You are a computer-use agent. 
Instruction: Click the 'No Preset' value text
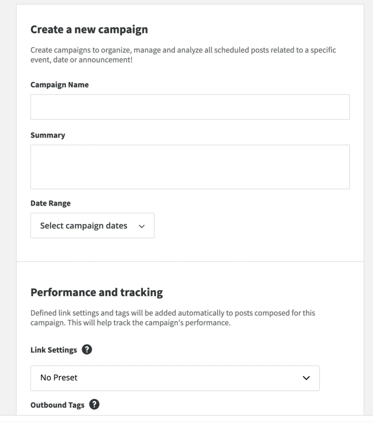tap(59, 377)
